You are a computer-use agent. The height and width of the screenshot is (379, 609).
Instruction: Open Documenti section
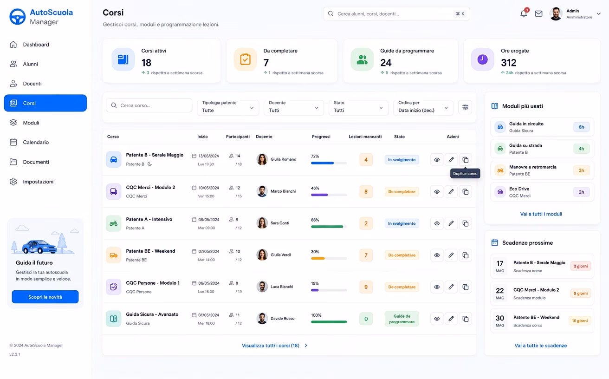click(x=45, y=162)
